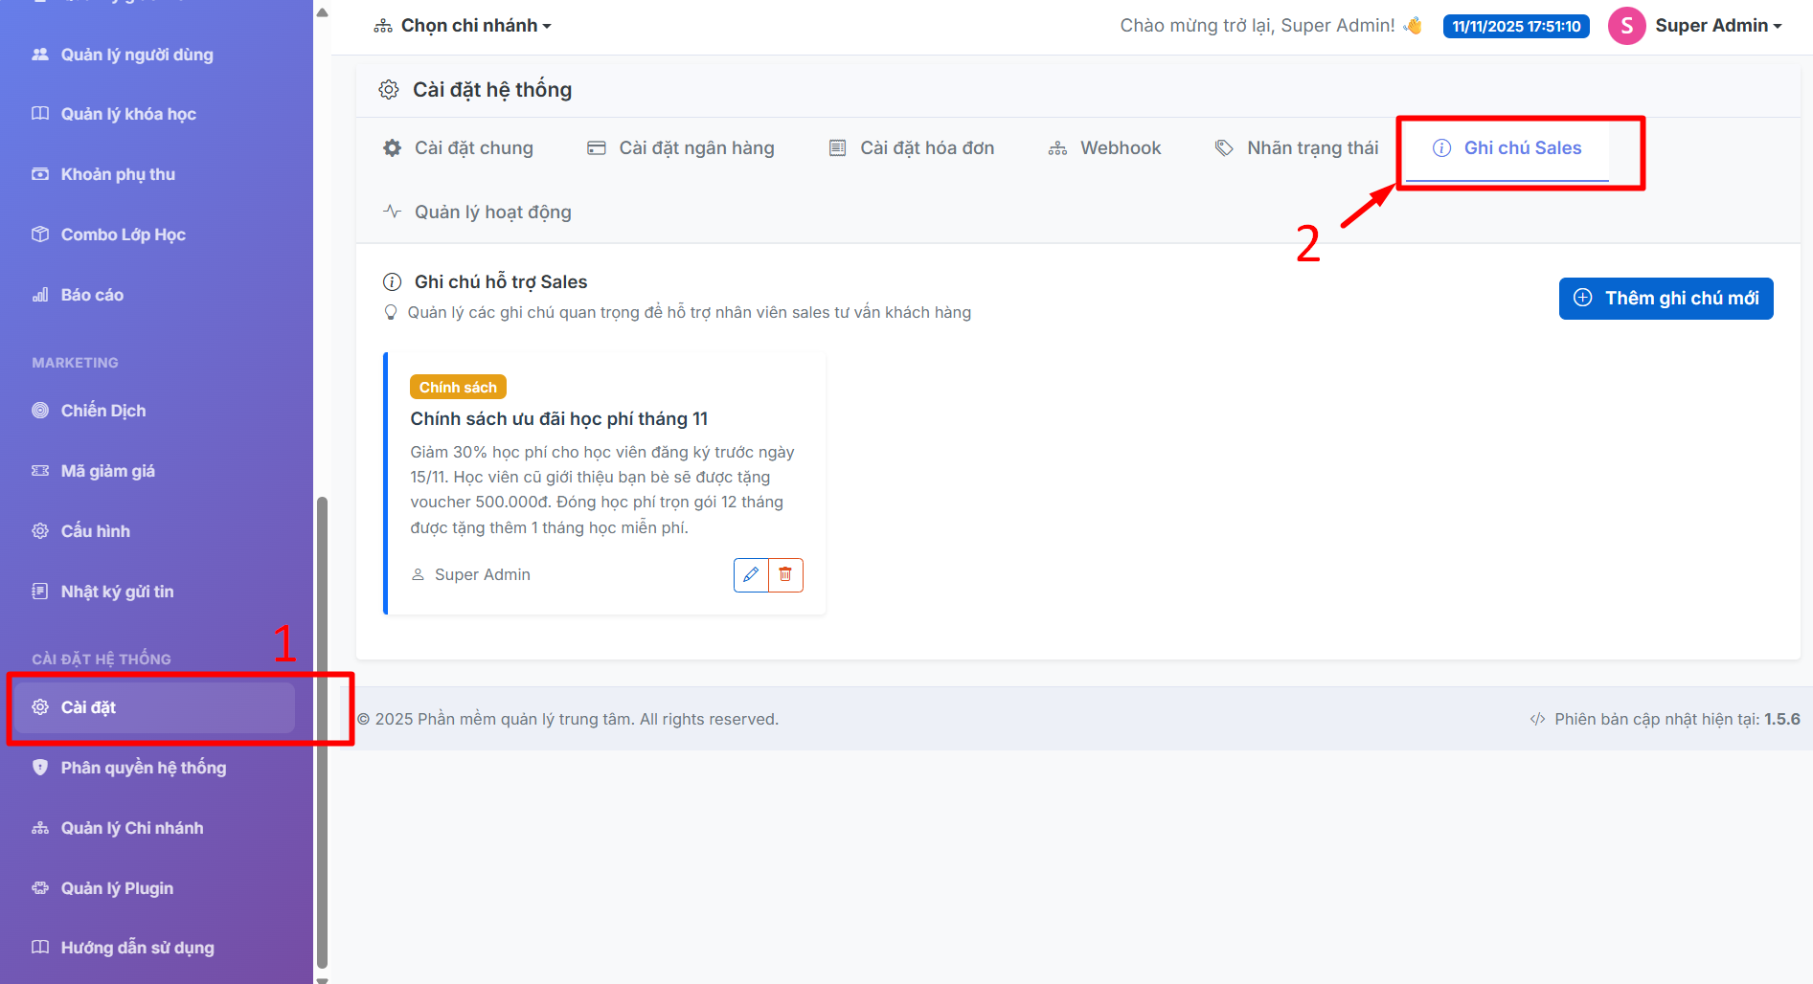
Task: Click the red trash delete icon
Action: (x=785, y=574)
